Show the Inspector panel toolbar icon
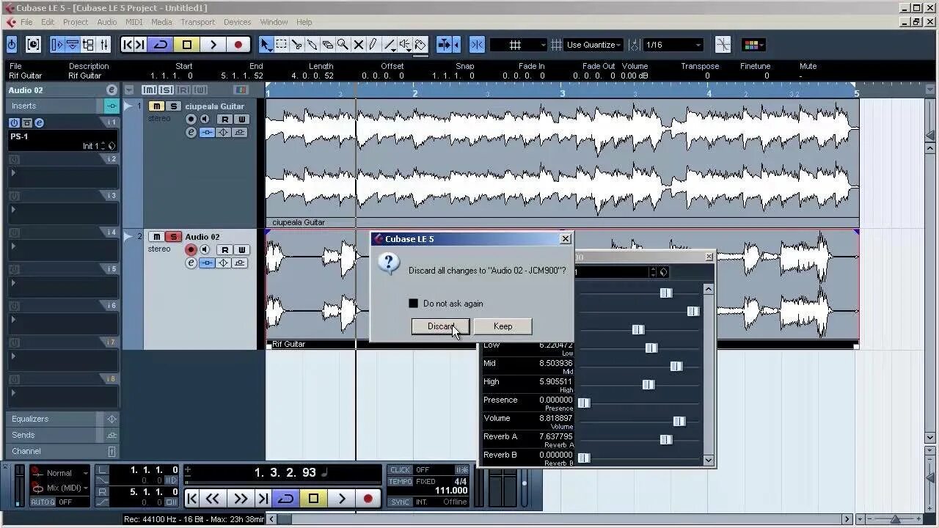 [57, 45]
